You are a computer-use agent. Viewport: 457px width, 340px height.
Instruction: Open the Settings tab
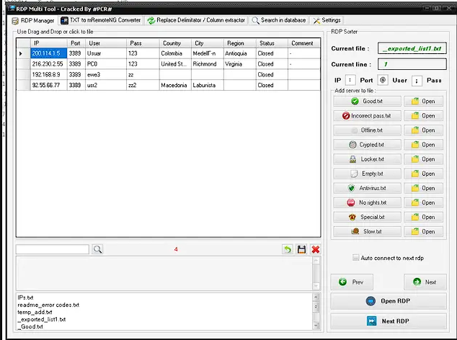pos(327,20)
